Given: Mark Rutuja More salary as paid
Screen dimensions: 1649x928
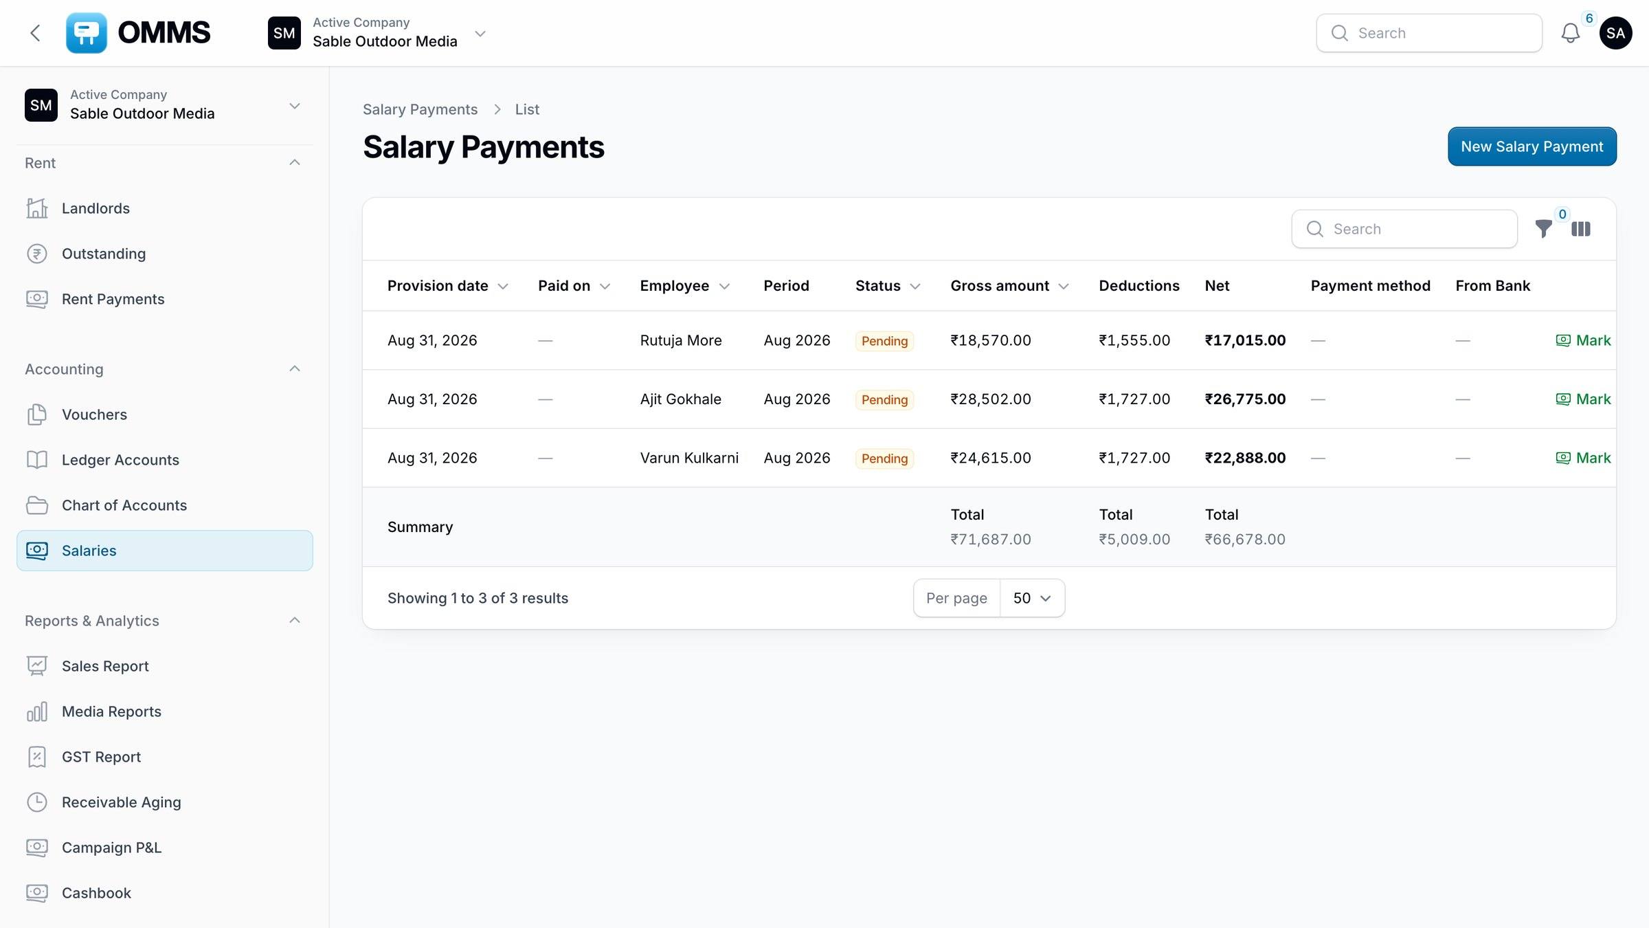Looking at the screenshot, I should point(1583,340).
